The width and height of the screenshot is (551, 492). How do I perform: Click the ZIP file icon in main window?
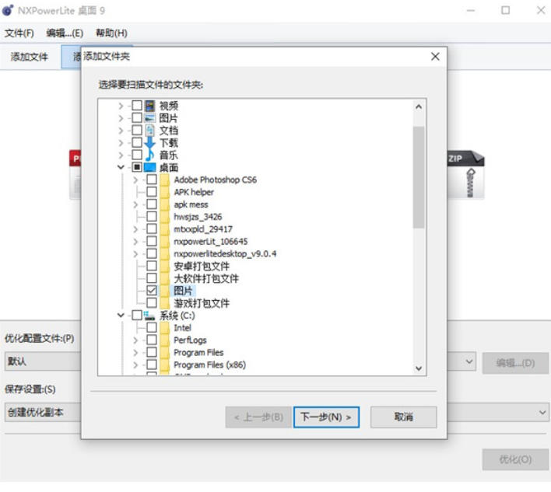[465, 174]
